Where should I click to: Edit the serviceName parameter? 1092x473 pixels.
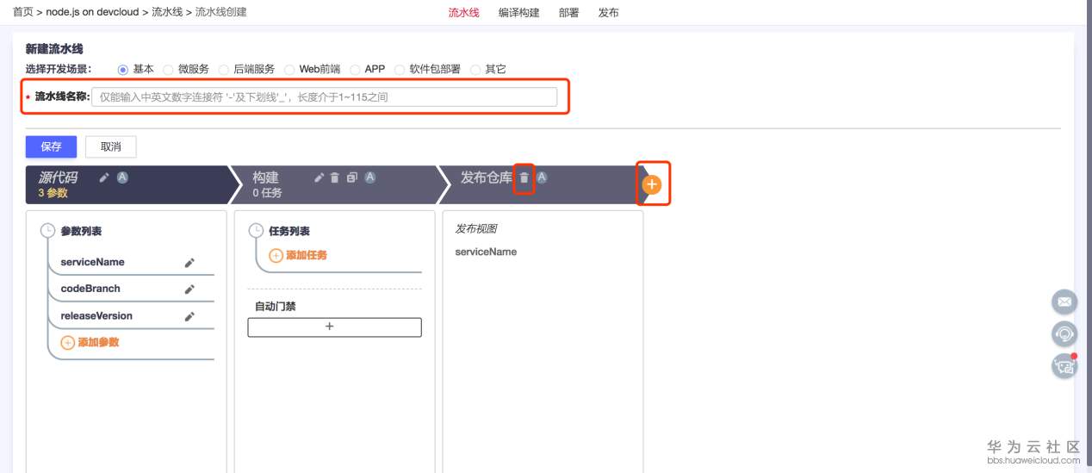[190, 263]
